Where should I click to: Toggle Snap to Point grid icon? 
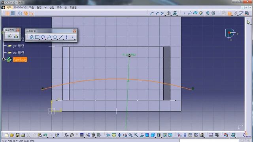tap(13, 13)
